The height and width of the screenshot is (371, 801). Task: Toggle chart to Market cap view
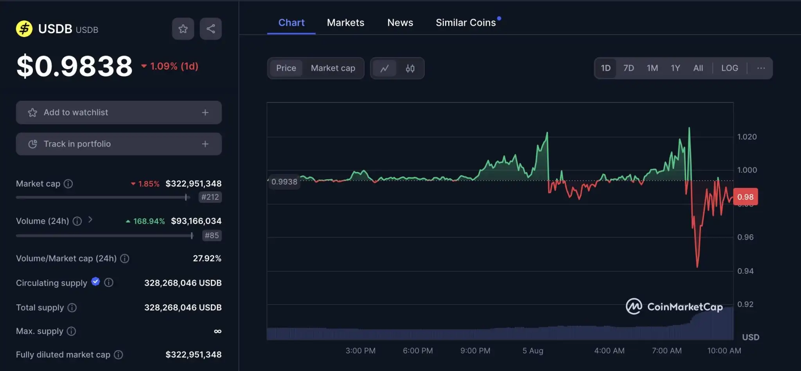pyautogui.click(x=333, y=68)
